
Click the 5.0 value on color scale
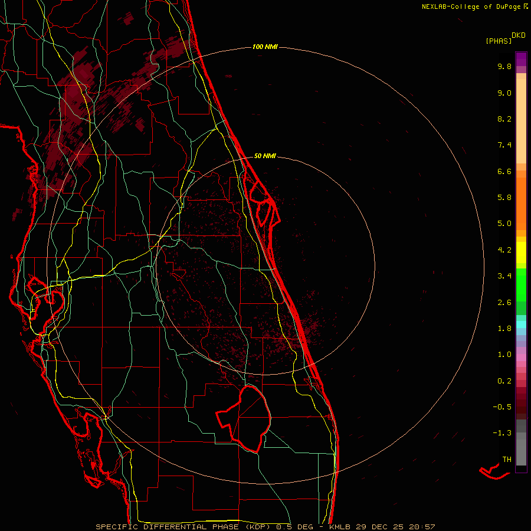coord(504,224)
